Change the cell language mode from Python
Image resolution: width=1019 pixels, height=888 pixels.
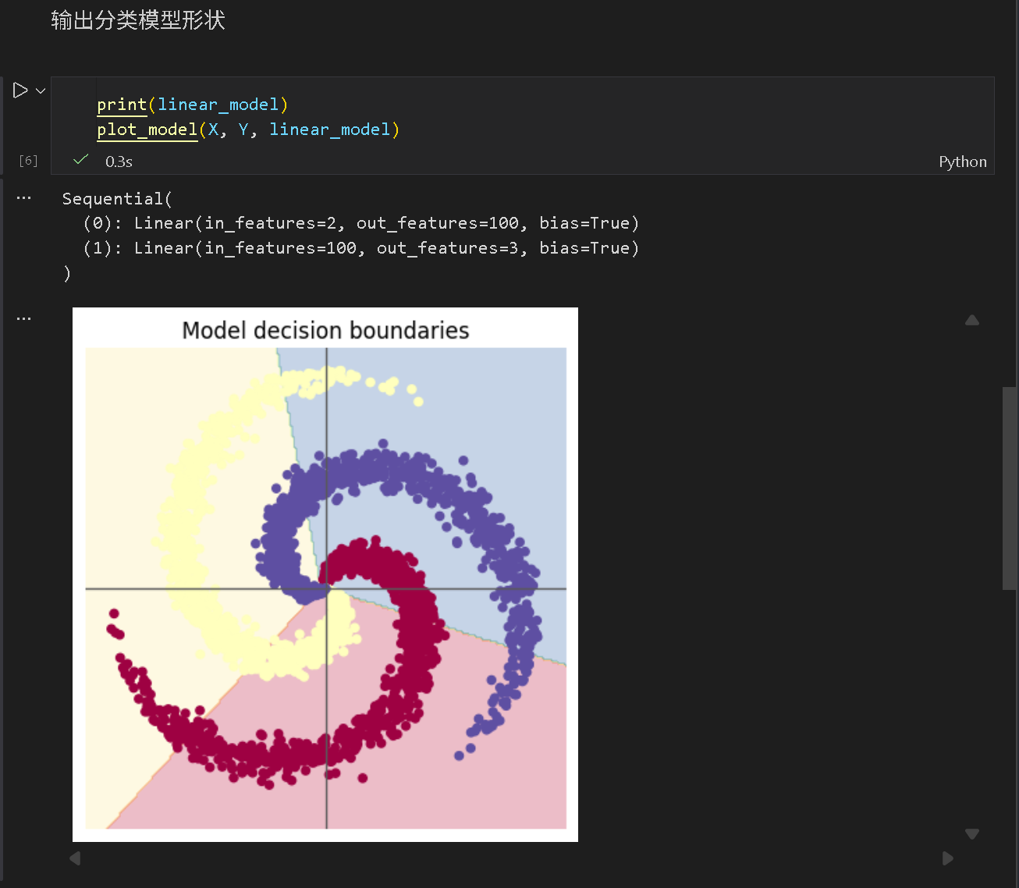click(962, 162)
